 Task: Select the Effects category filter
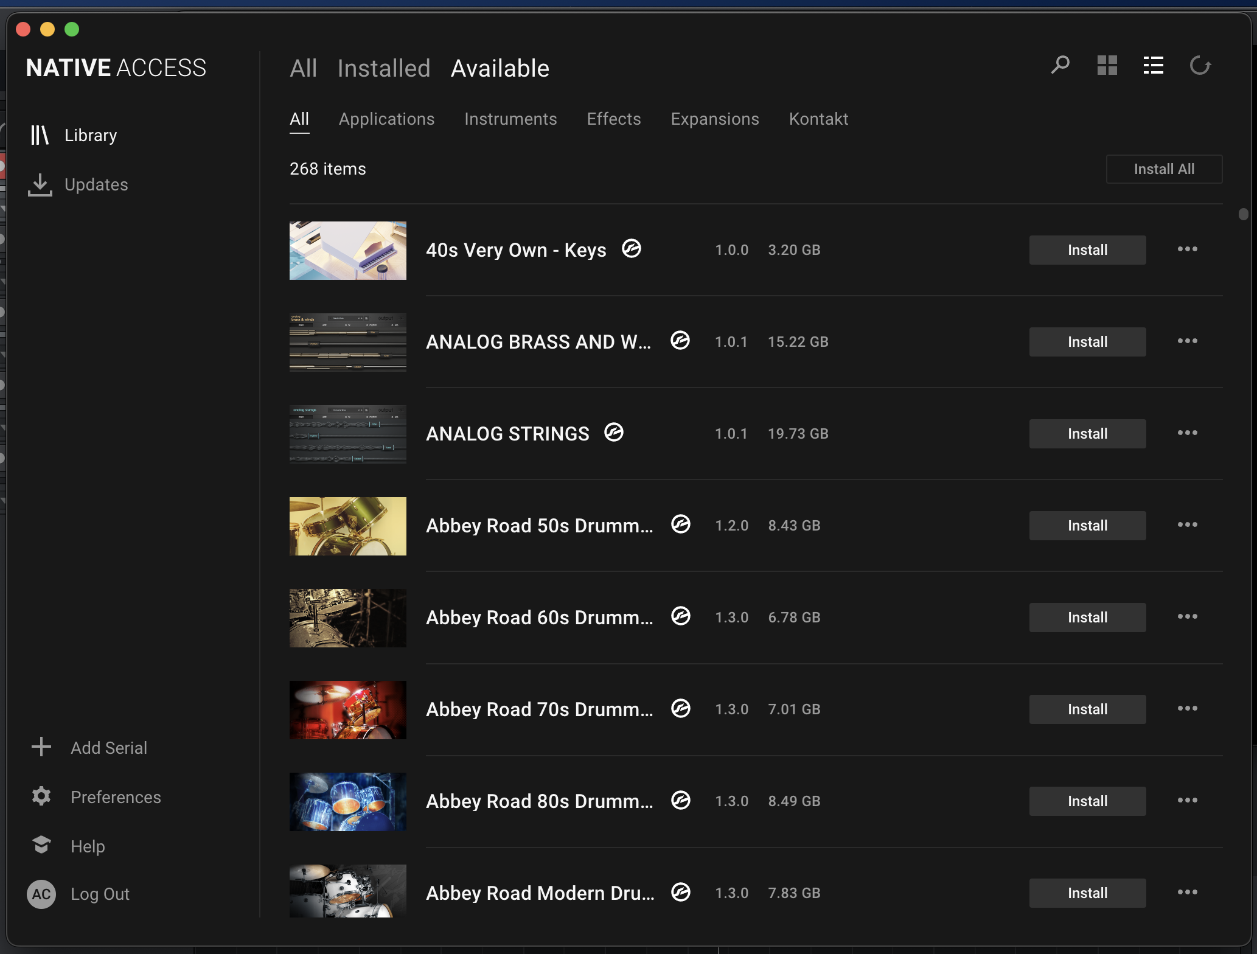613,119
